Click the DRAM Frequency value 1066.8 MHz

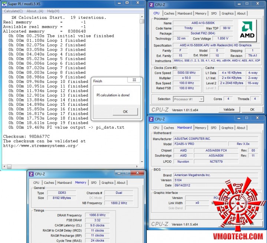click(x=98, y=215)
